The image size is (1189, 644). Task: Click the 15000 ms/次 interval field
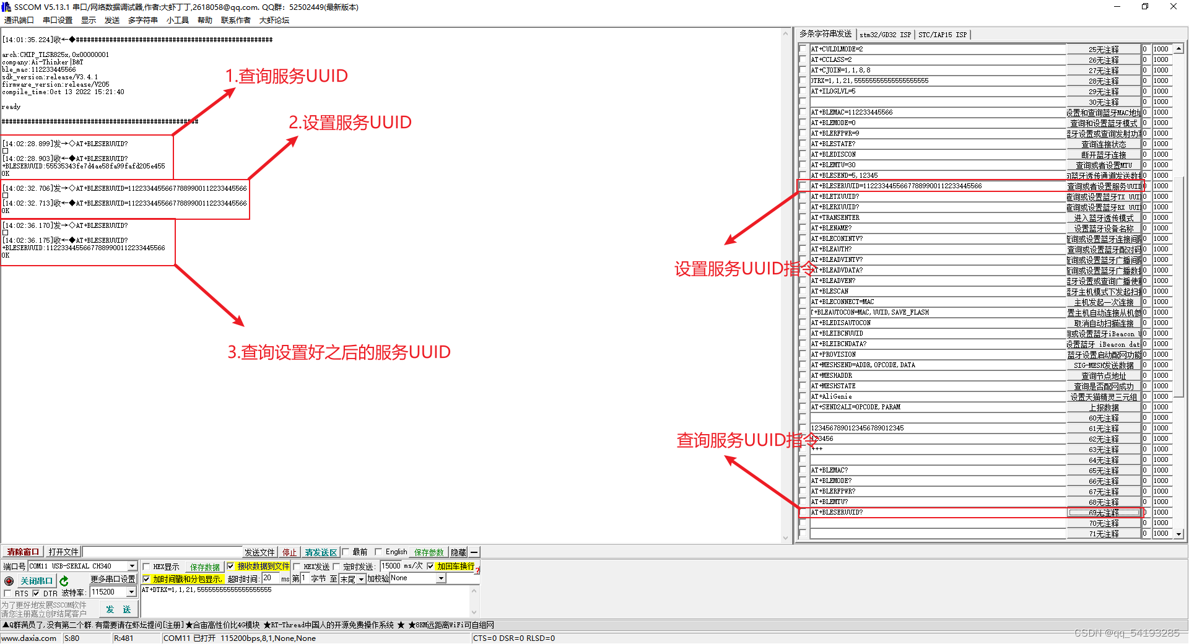point(391,566)
